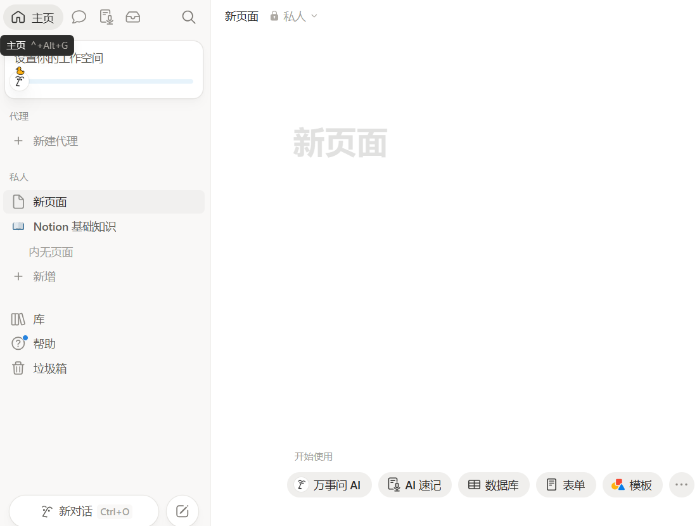Expand the 私人 privacy dropdown in header

pyautogui.click(x=294, y=16)
